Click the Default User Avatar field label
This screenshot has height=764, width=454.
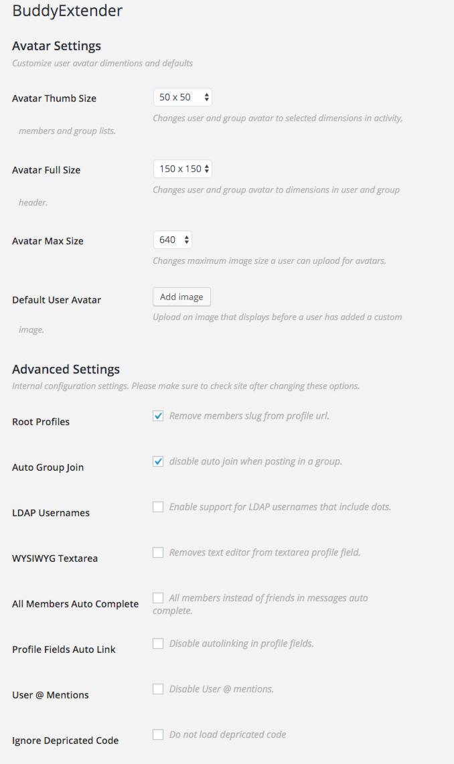pos(56,300)
